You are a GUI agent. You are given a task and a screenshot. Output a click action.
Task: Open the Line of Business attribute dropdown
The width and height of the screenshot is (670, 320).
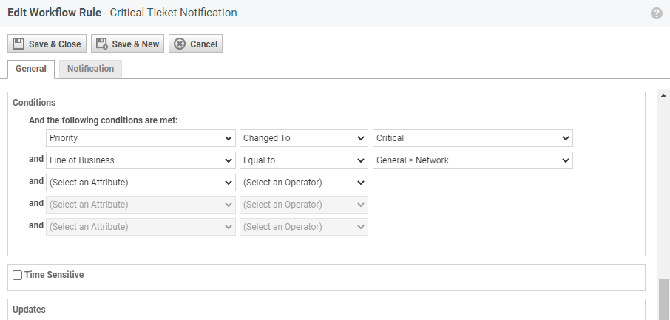point(141,160)
